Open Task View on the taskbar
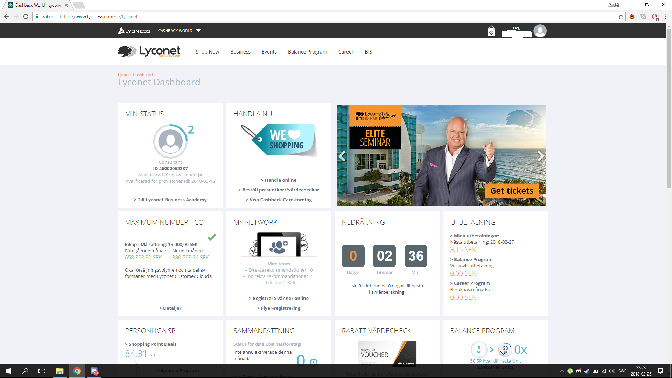The width and height of the screenshot is (672, 378). coord(42,371)
